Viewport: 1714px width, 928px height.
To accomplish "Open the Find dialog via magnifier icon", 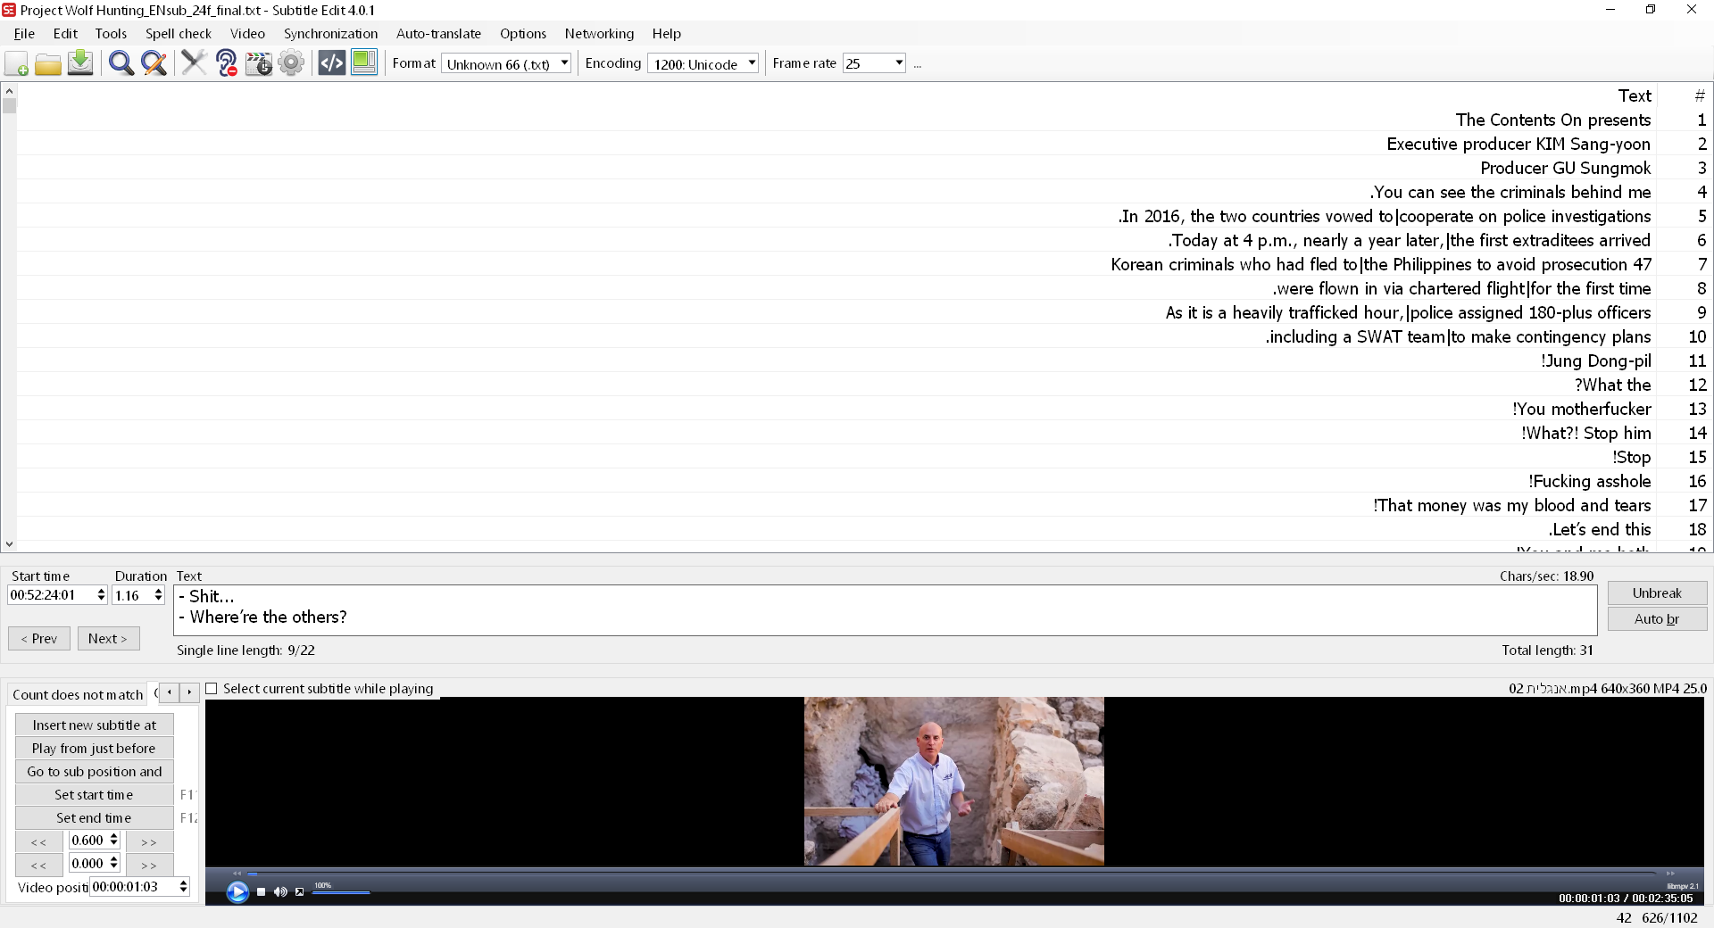I will (121, 62).
